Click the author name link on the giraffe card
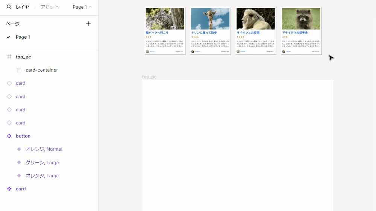376x211 pixels. (197, 51)
